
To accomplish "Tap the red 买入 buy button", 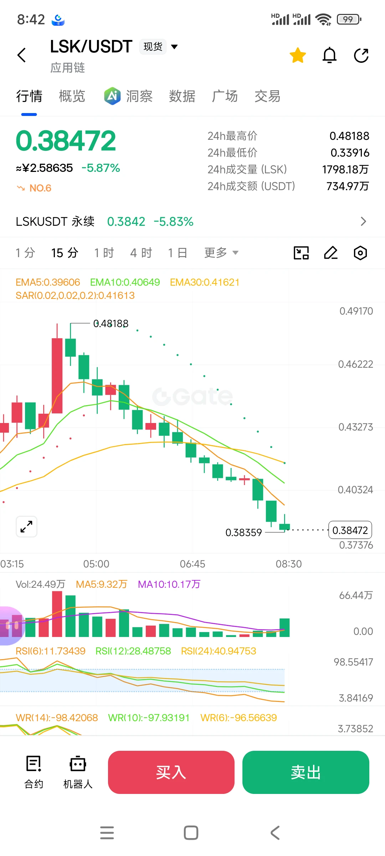I will pyautogui.click(x=171, y=772).
